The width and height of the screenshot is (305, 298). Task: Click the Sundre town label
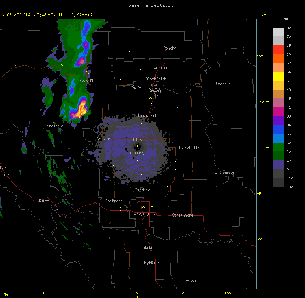(x=103, y=138)
